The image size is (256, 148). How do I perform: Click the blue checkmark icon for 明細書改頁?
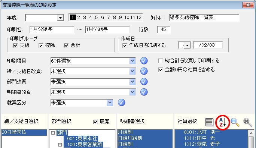coord(144,92)
